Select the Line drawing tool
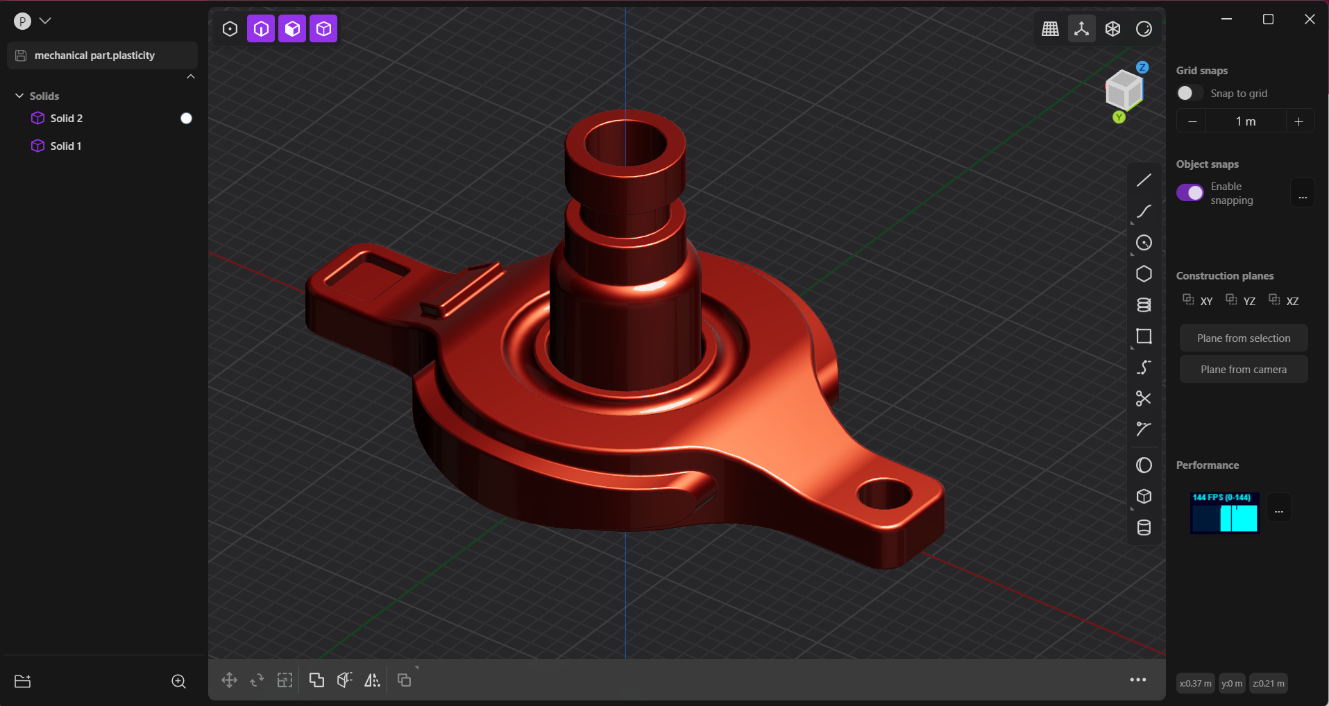Viewport: 1329px width, 706px height. 1144,180
